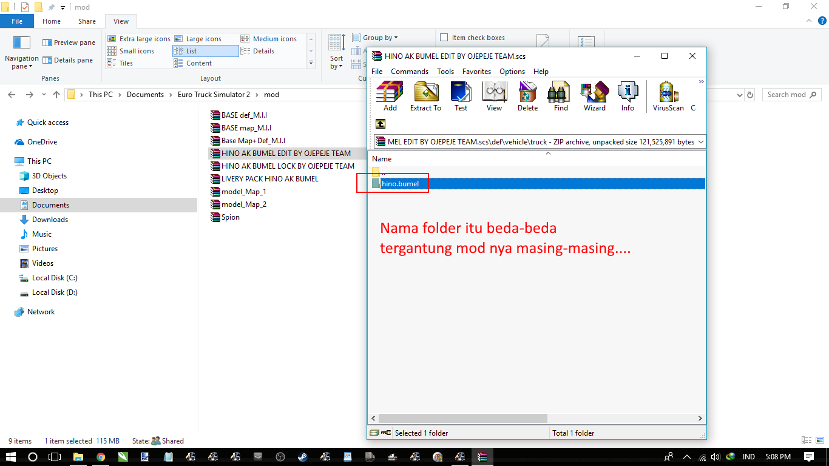829x466 pixels.
Task: Open Local Disk (C:) in navigation pane
Action: pyautogui.click(x=49, y=278)
